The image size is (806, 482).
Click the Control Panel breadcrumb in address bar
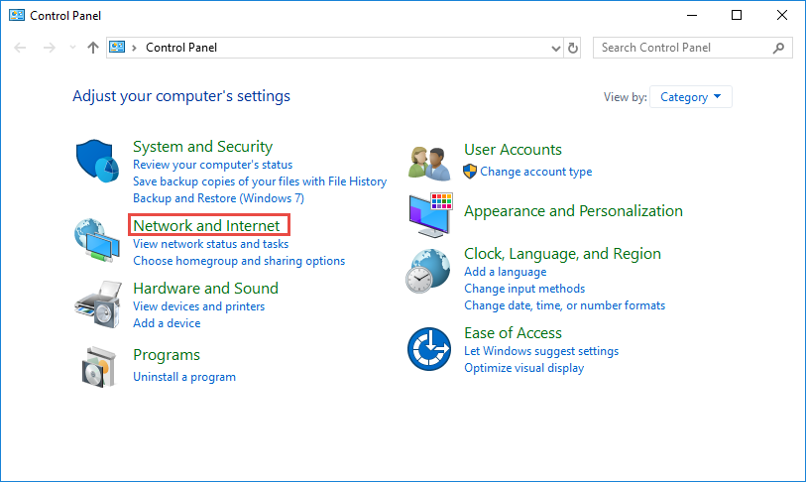click(x=180, y=48)
